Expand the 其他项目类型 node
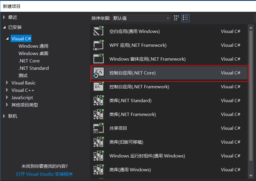The width and height of the screenshot is (256, 181). (x=7, y=105)
